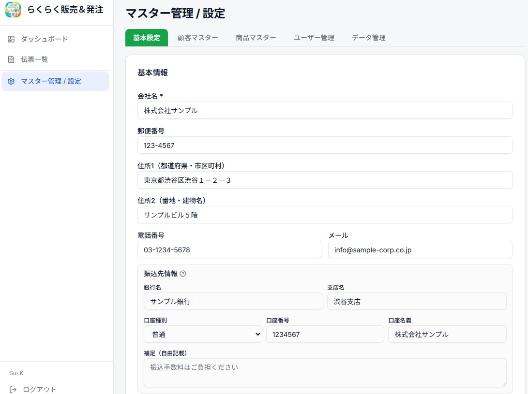Click the user name Sui.K
Viewport: 528px width, 394px height.
pyautogui.click(x=16, y=373)
